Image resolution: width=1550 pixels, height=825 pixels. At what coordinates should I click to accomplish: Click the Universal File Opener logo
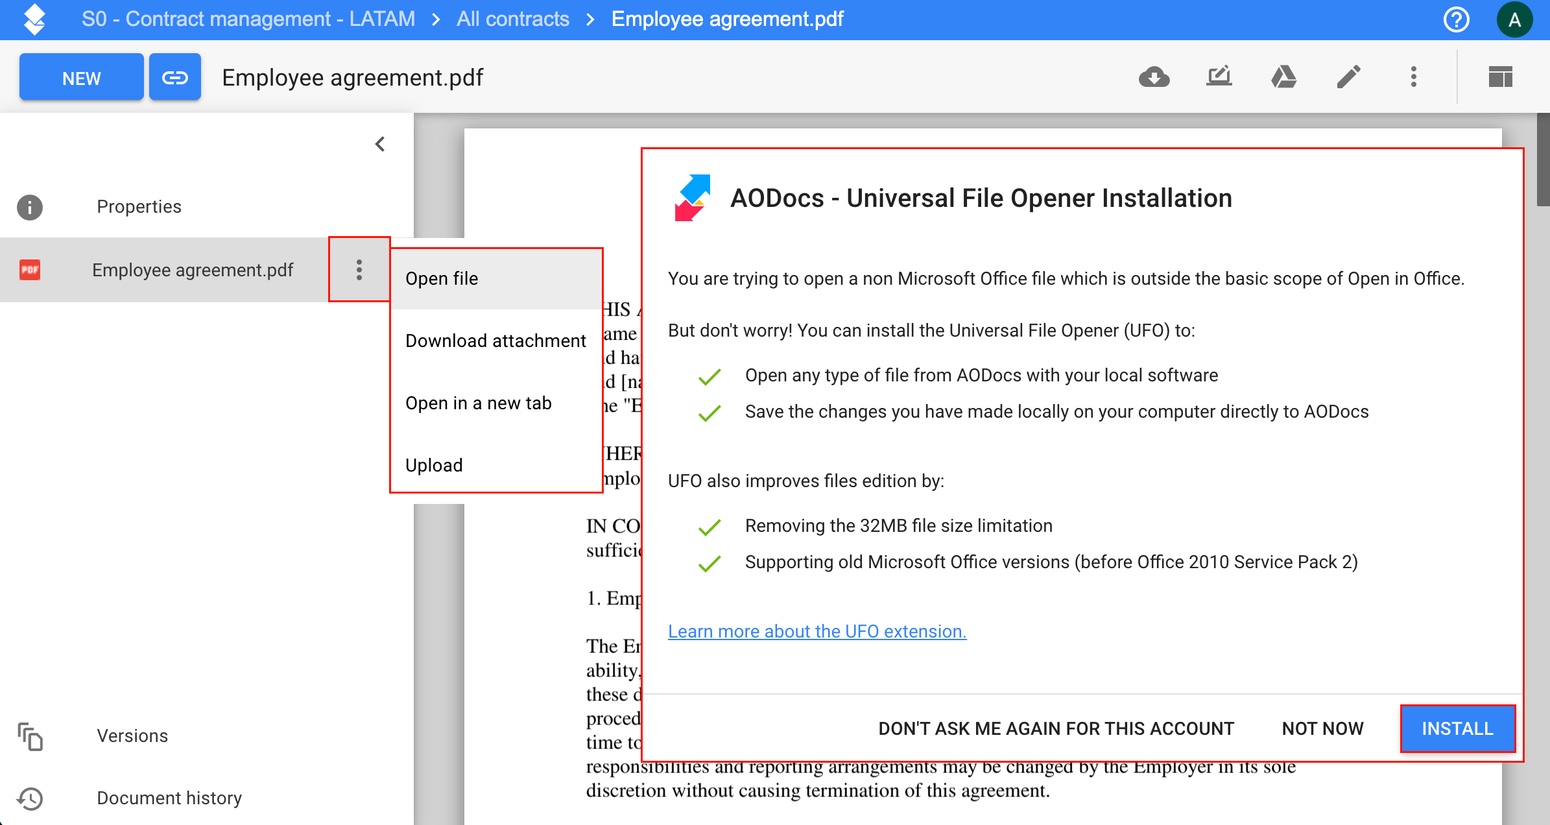(693, 198)
